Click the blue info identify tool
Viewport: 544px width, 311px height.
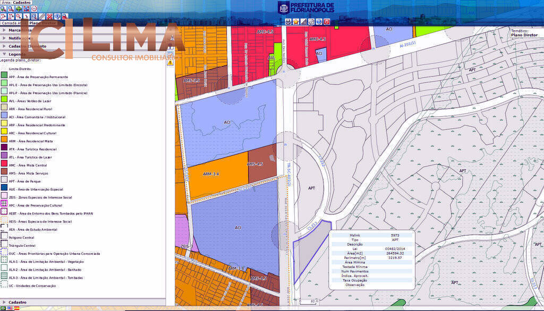tap(57, 16)
